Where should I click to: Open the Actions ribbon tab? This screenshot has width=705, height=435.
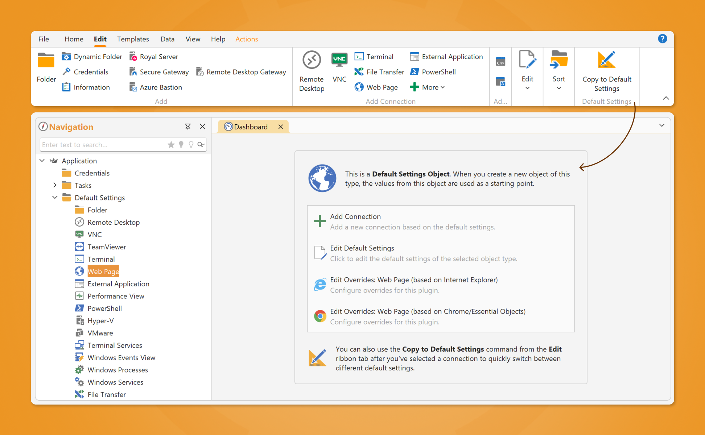tap(247, 39)
